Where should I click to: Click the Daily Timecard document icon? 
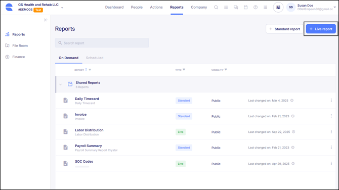pos(65,100)
